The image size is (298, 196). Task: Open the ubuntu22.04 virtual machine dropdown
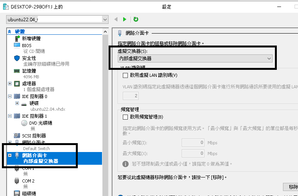(x=57, y=19)
